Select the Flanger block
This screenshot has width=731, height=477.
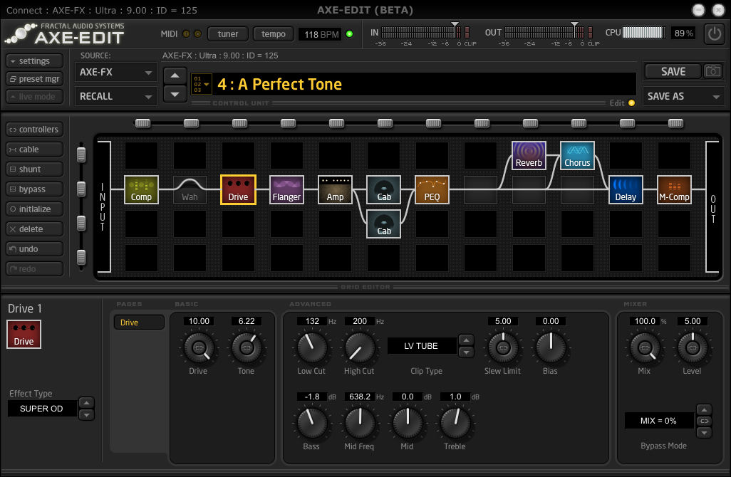coord(286,189)
